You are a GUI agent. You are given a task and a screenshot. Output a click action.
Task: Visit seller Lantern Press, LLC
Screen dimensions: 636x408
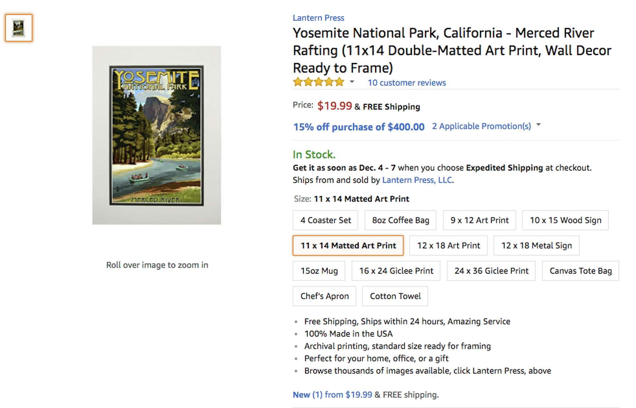coord(417,180)
